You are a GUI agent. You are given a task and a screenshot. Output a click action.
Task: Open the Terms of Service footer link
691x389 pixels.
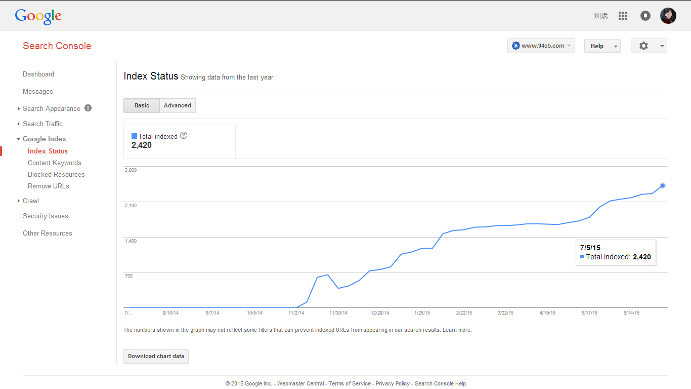click(350, 383)
